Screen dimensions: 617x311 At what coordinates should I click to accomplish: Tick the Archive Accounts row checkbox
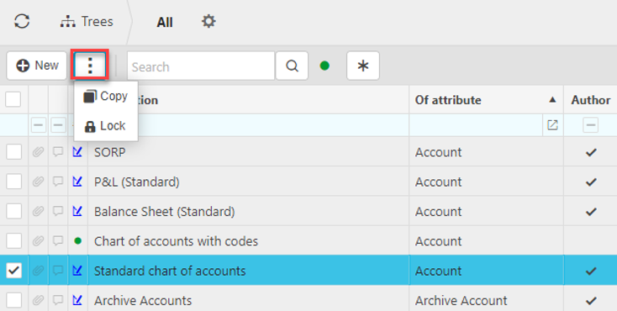tap(13, 300)
